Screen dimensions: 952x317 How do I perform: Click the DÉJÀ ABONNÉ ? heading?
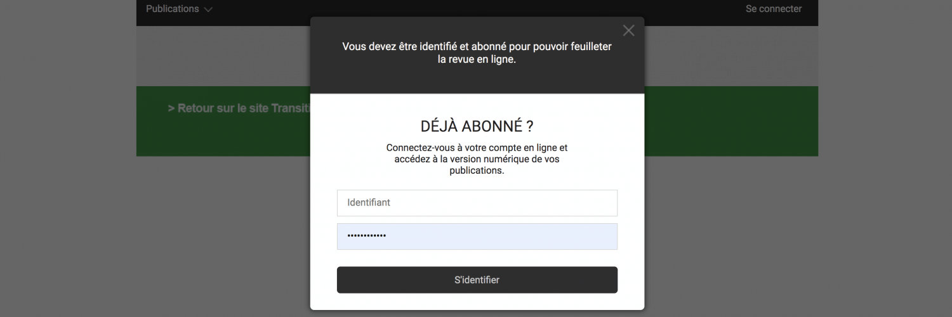477,126
